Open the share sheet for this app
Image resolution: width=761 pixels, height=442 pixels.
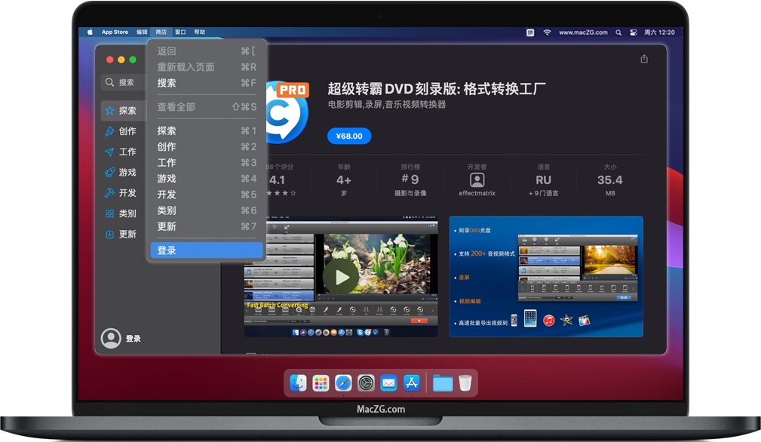coord(645,57)
